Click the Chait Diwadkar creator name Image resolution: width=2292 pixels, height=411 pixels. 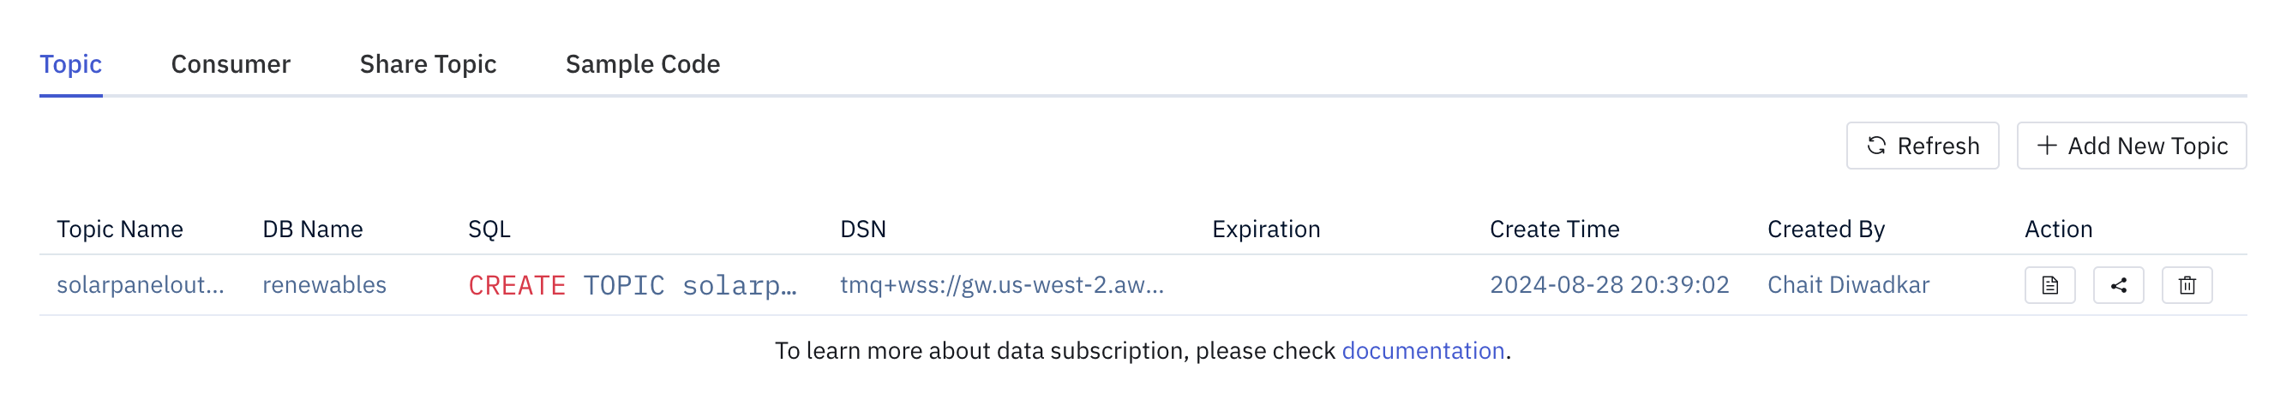tap(1848, 284)
